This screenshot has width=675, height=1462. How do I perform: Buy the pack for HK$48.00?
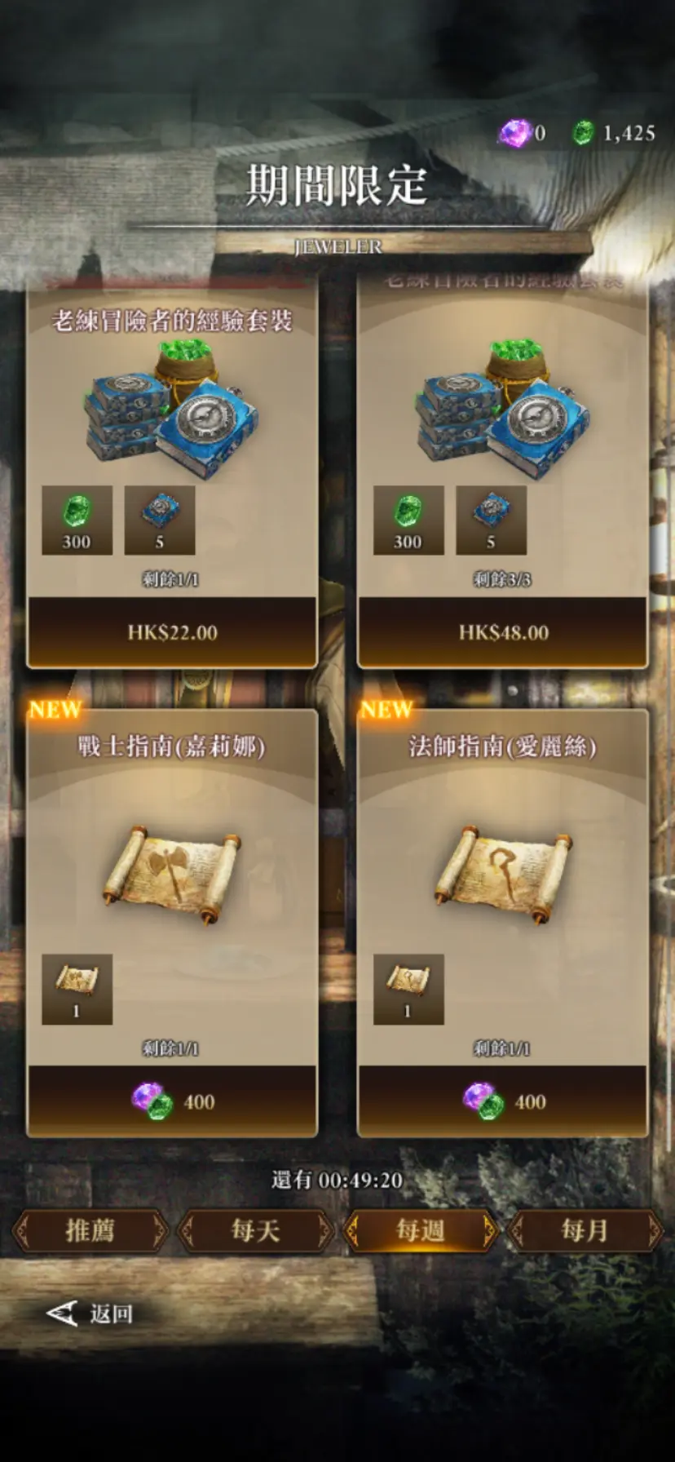pos(503,632)
